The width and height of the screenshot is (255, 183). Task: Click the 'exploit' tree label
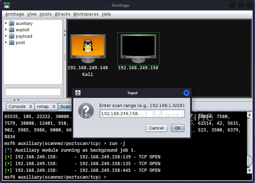click(23, 30)
